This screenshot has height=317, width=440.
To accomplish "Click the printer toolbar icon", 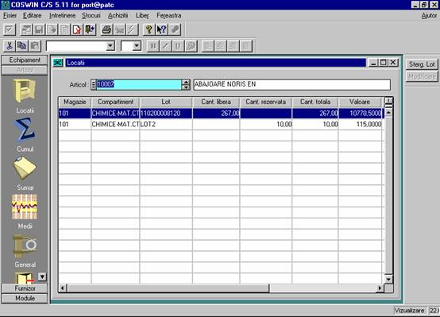I will [107, 29].
